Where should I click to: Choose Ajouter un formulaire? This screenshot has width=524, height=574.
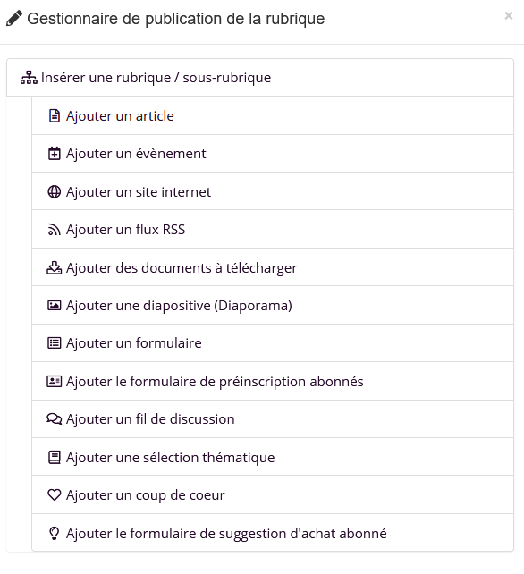click(x=273, y=343)
